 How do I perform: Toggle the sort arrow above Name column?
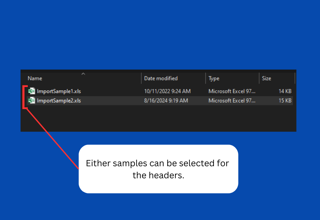pyautogui.click(x=83, y=74)
